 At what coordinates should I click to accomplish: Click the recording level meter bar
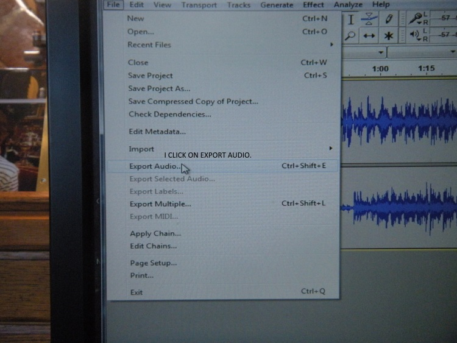(x=443, y=18)
